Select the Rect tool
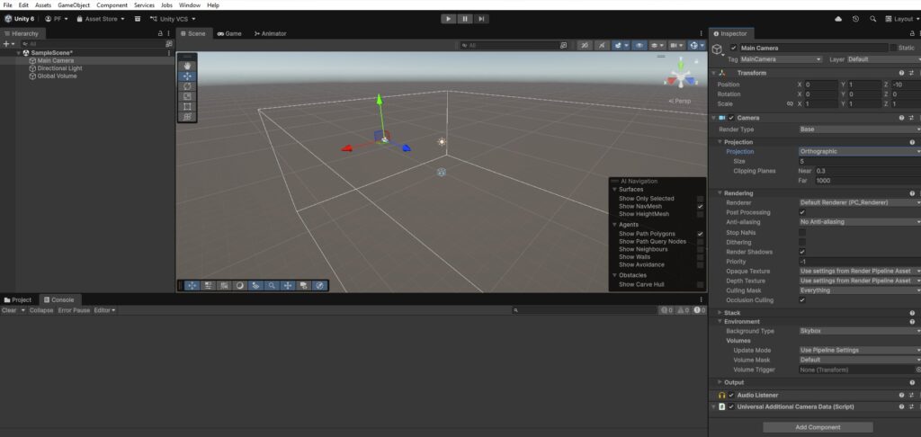 click(x=187, y=106)
